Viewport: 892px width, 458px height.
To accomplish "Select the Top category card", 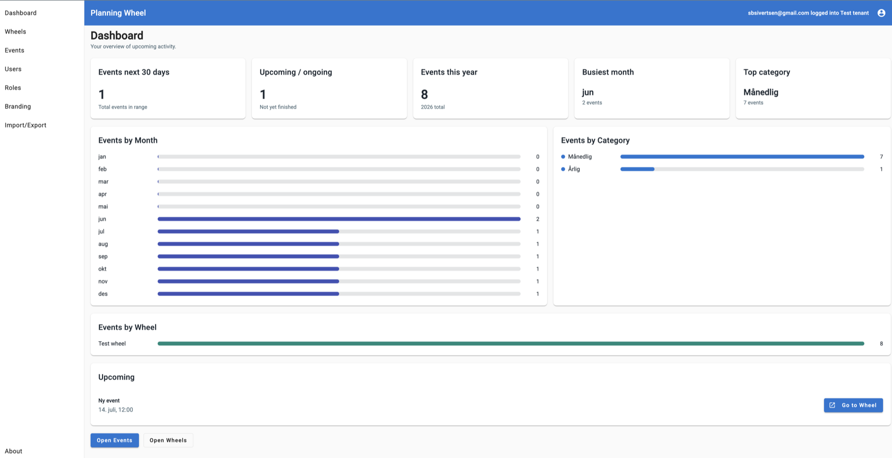I will point(813,89).
